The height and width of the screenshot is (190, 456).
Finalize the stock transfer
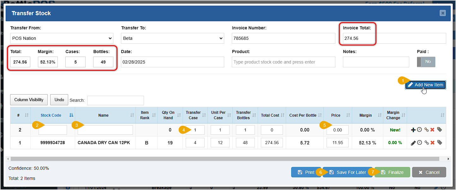(x=392, y=172)
